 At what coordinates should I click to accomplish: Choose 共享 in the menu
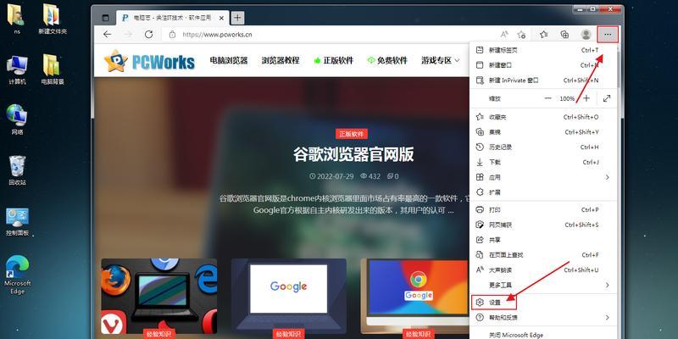click(x=543, y=240)
